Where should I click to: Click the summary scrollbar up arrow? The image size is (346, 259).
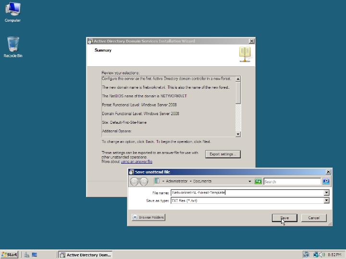click(x=238, y=79)
